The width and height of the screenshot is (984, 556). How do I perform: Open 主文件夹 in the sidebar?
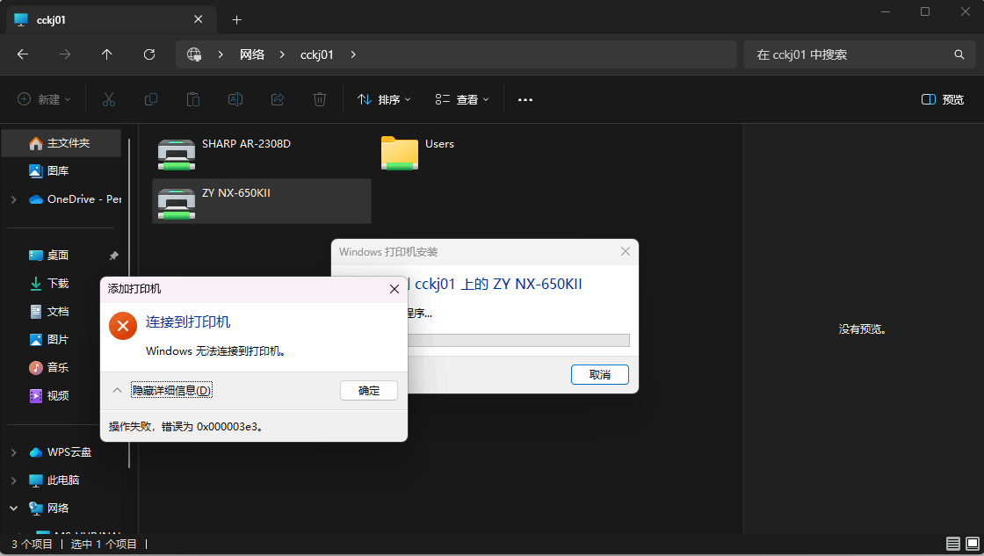point(61,143)
